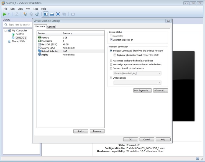Viewport: 205px width, 162px height.
Task: Click the Shared VMs icon
Action: point(9,42)
